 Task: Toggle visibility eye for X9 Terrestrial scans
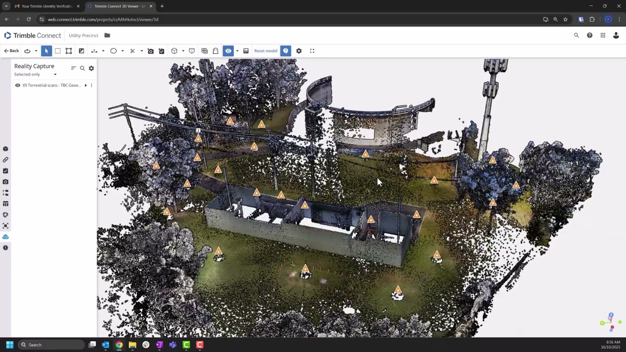click(x=18, y=85)
